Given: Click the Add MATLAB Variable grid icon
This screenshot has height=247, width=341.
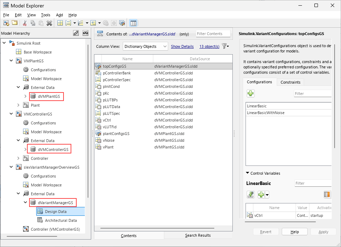Looking at the screenshot, I should 60,23.
